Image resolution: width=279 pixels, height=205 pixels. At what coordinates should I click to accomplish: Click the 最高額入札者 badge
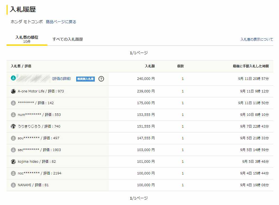pos(85,79)
